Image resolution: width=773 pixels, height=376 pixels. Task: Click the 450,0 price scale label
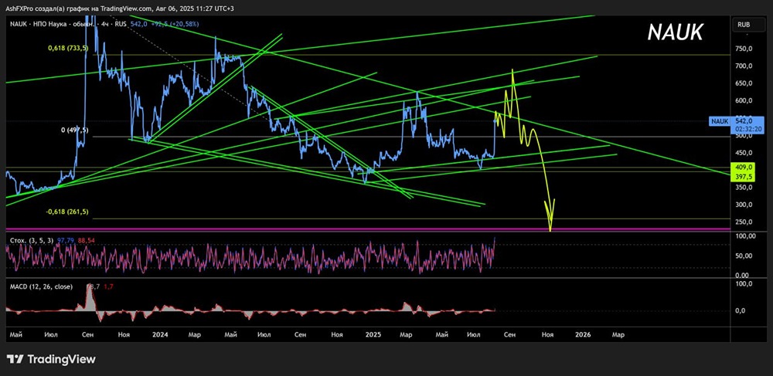pyautogui.click(x=744, y=153)
